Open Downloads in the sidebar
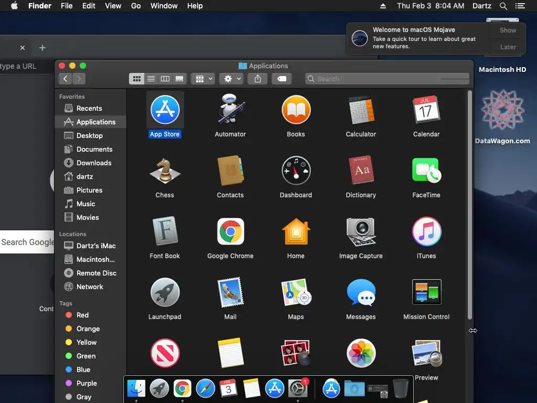537x403 pixels. [x=90, y=163]
